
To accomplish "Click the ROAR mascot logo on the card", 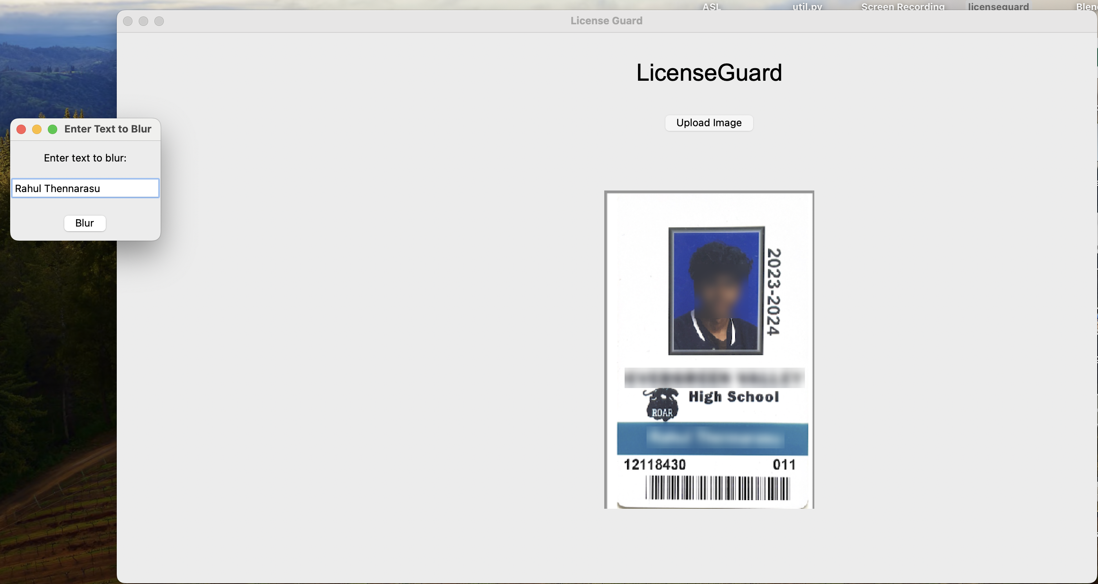I will coord(661,405).
